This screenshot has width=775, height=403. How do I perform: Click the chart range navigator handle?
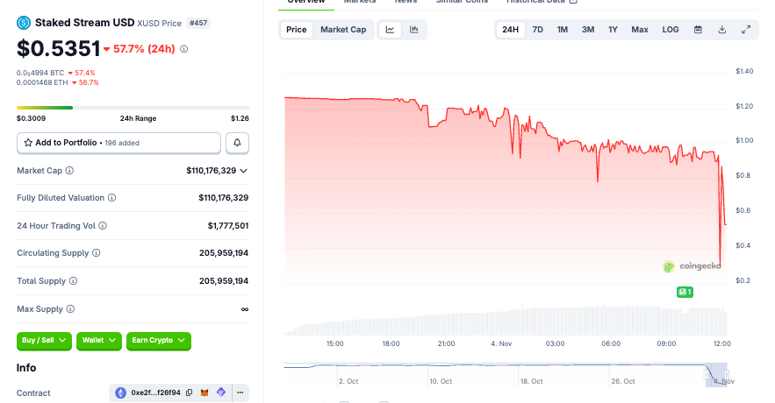[x=717, y=374]
